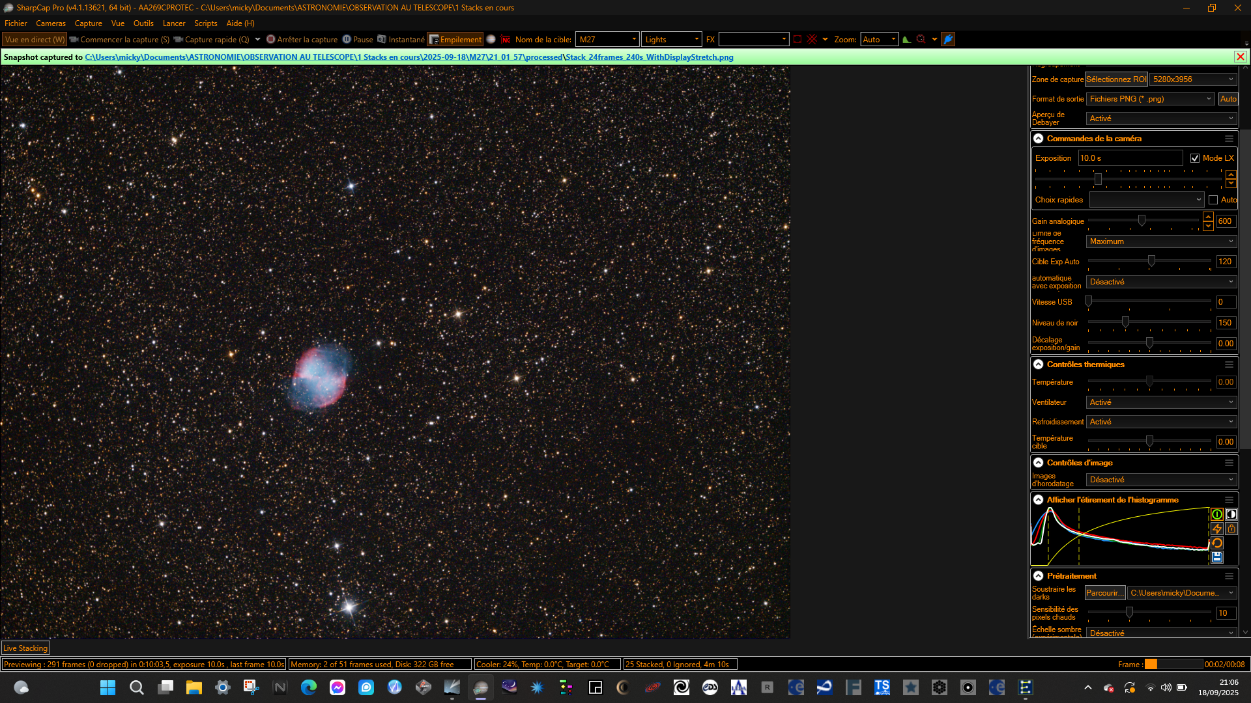This screenshot has height=703, width=1251.
Task: Click Auto button beside output format
Action: (1228, 99)
